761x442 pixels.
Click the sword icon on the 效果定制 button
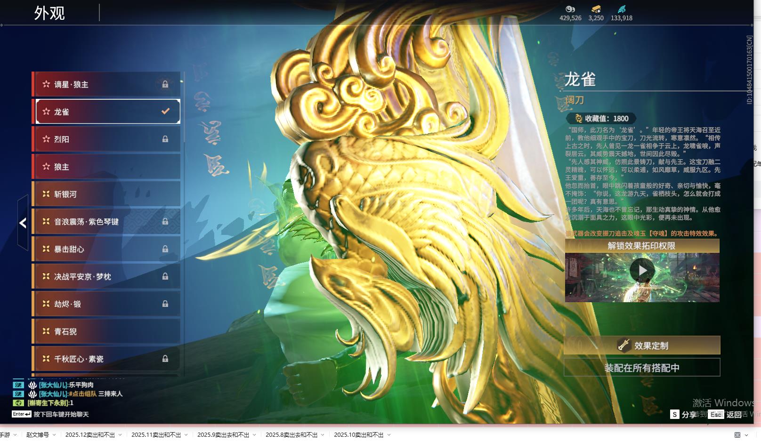tap(624, 345)
